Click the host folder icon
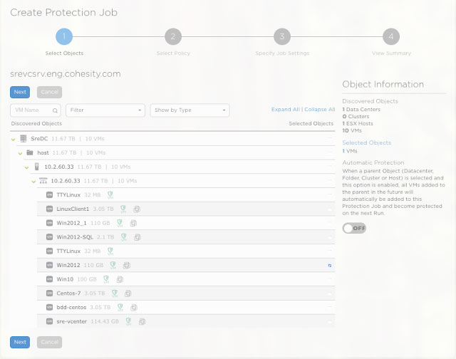The height and width of the screenshot is (359, 456). (30, 152)
